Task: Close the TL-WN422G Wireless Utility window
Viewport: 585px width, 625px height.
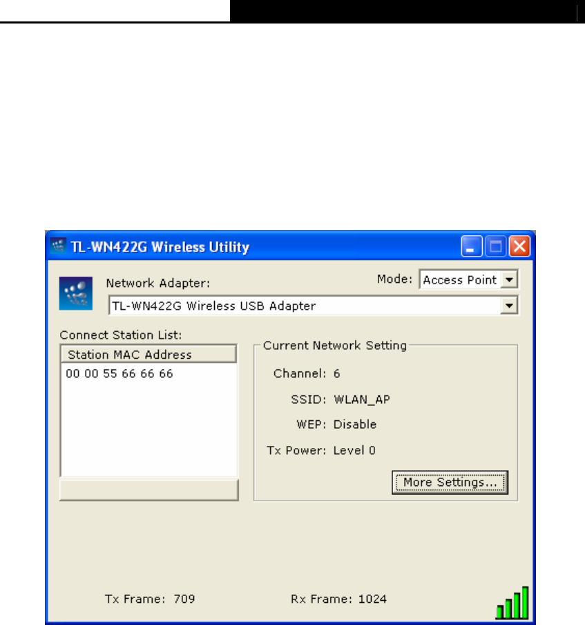Action: pyautogui.click(x=519, y=246)
